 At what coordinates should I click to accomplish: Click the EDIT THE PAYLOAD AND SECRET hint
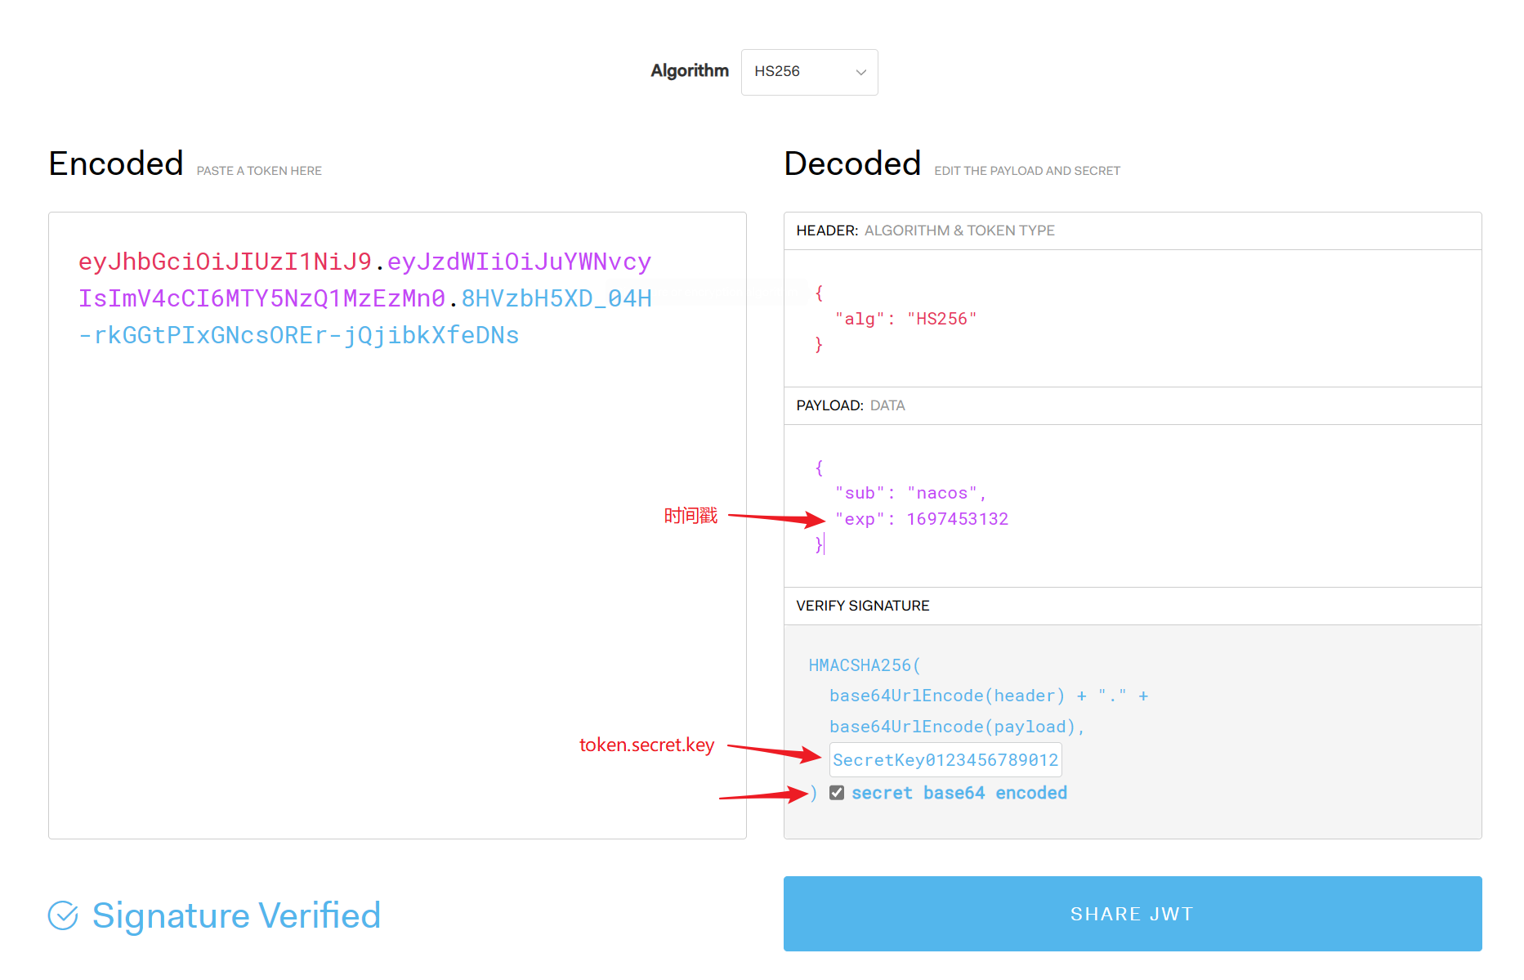pos(1027,171)
